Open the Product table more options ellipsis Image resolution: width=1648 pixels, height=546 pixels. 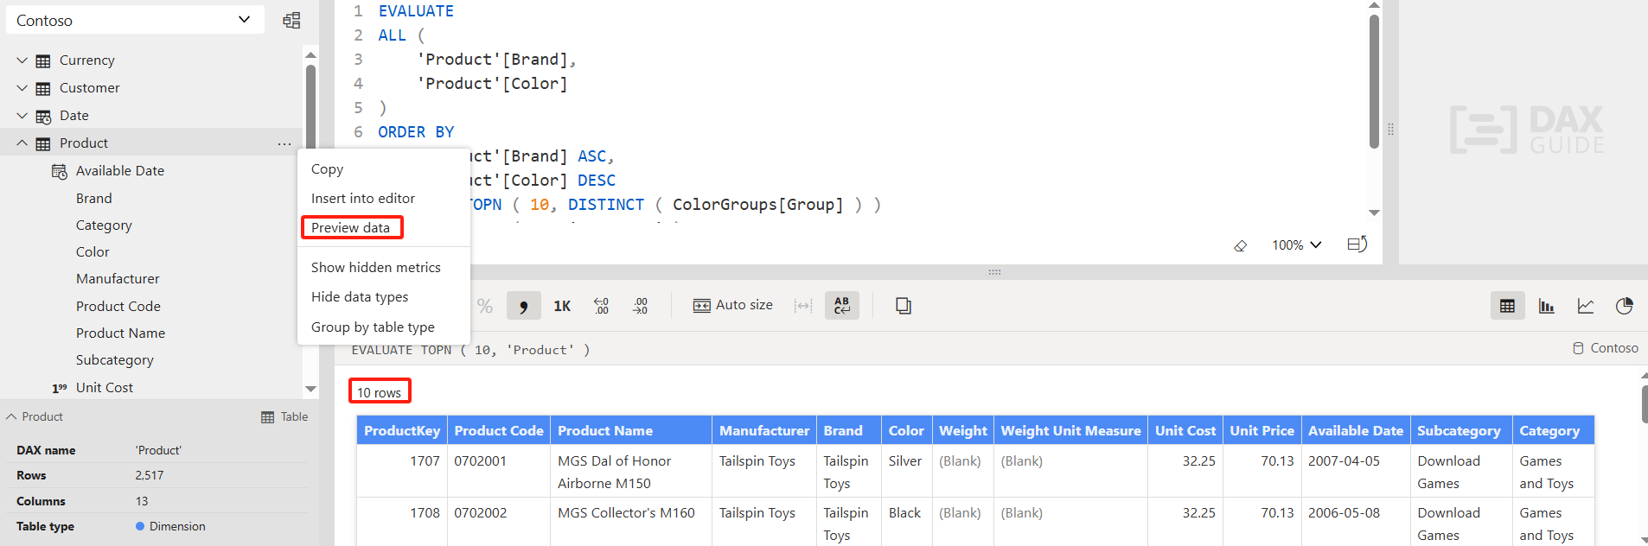pyautogui.click(x=284, y=144)
